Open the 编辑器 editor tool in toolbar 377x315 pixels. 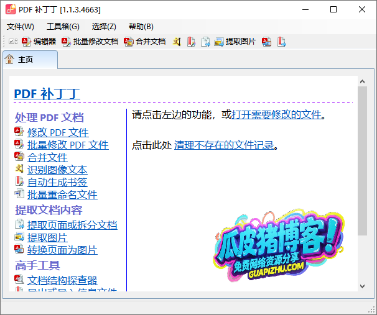point(39,42)
